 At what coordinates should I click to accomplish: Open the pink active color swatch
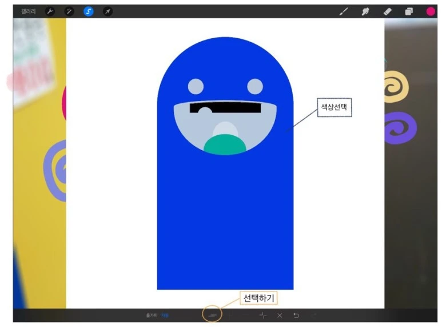coord(431,11)
